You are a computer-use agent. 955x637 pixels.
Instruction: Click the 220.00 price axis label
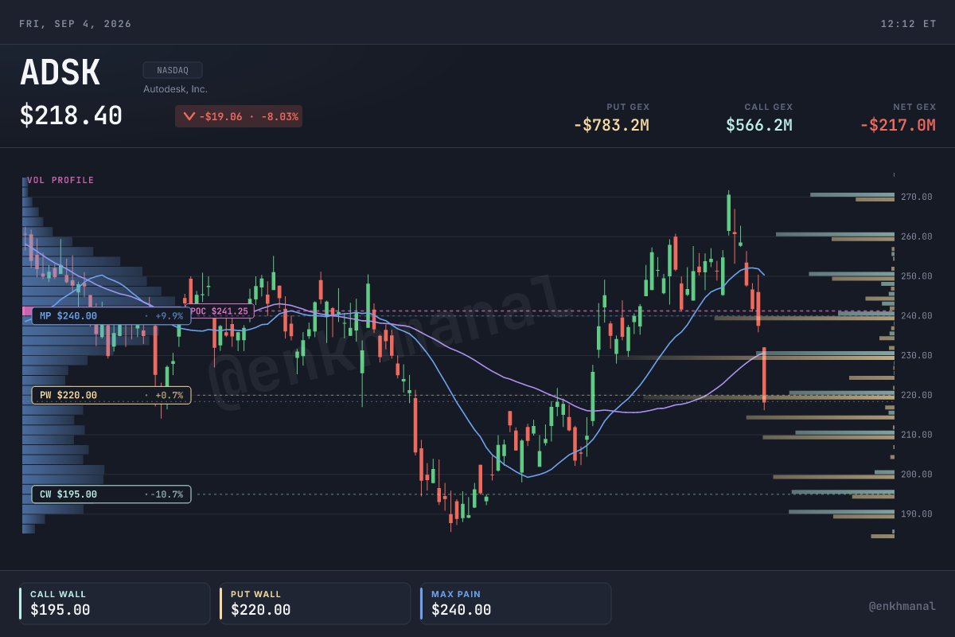917,395
